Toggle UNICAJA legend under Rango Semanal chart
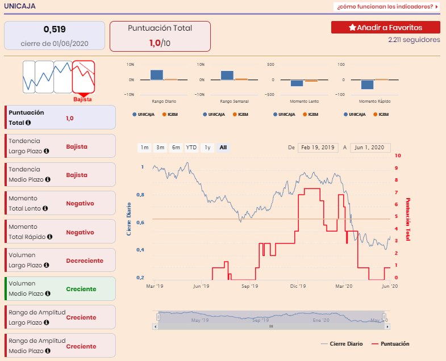446x361 pixels. click(x=214, y=114)
